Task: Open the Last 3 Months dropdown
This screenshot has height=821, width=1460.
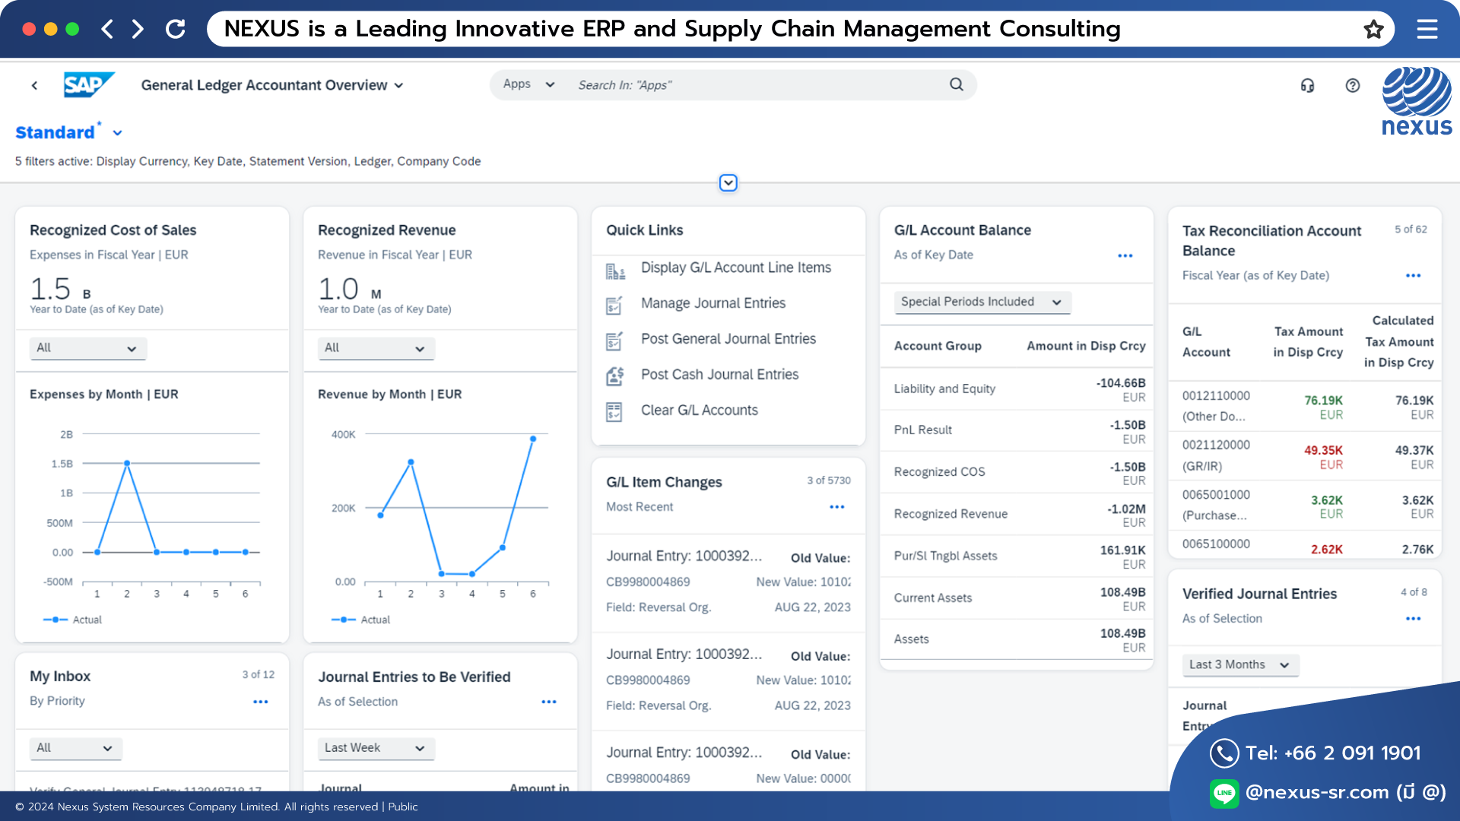Action: (x=1240, y=664)
